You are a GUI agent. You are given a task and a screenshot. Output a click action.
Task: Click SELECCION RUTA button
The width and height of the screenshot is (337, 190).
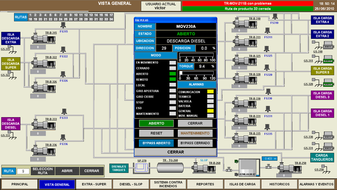[x=42, y=171]
